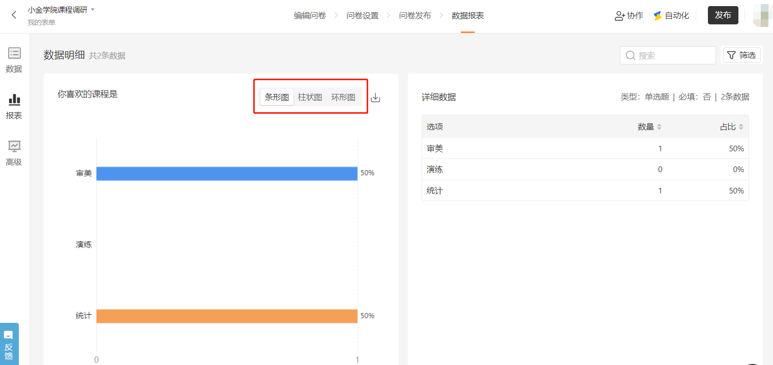This screenshot has height=365, width=773.
Task: Click the 统计 row in the table
Action: tap(585, 190)
